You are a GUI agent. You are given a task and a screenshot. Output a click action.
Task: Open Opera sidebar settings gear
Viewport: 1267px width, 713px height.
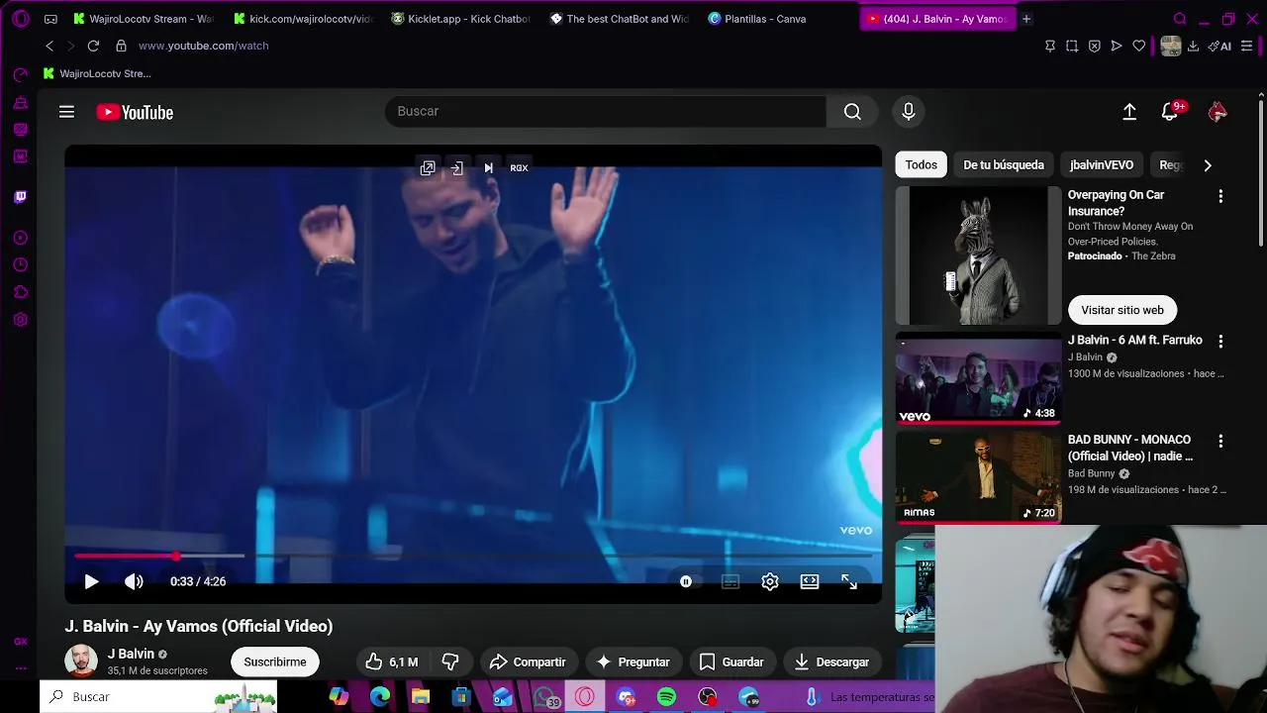pos(20,320)
